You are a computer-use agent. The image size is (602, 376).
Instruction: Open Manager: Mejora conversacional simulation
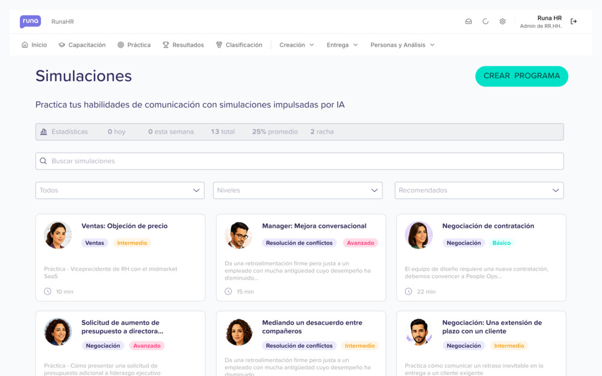pos(301,257)
